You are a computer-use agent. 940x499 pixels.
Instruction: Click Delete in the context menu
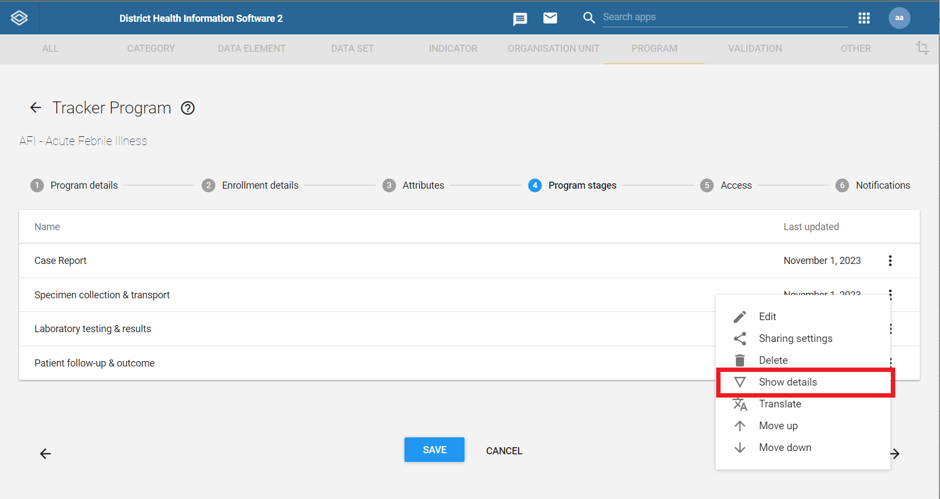point(773,360)
